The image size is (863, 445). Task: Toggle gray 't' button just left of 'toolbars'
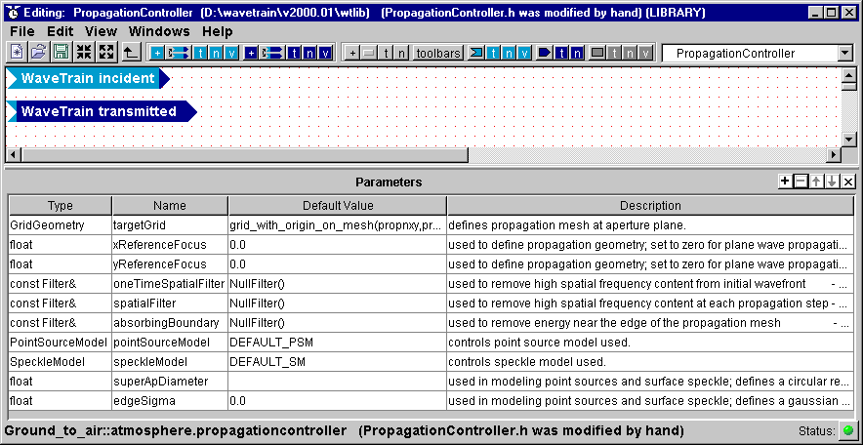point(387,53)
